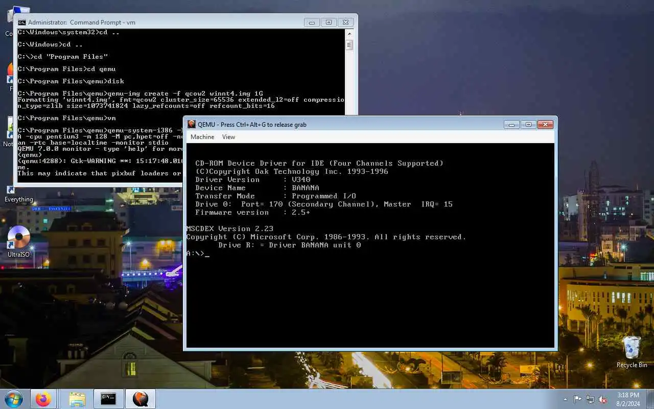The height and width of the screenshot is (409, 654).
Task: Click the muted volume tray icon
Action: click(603, 399)
